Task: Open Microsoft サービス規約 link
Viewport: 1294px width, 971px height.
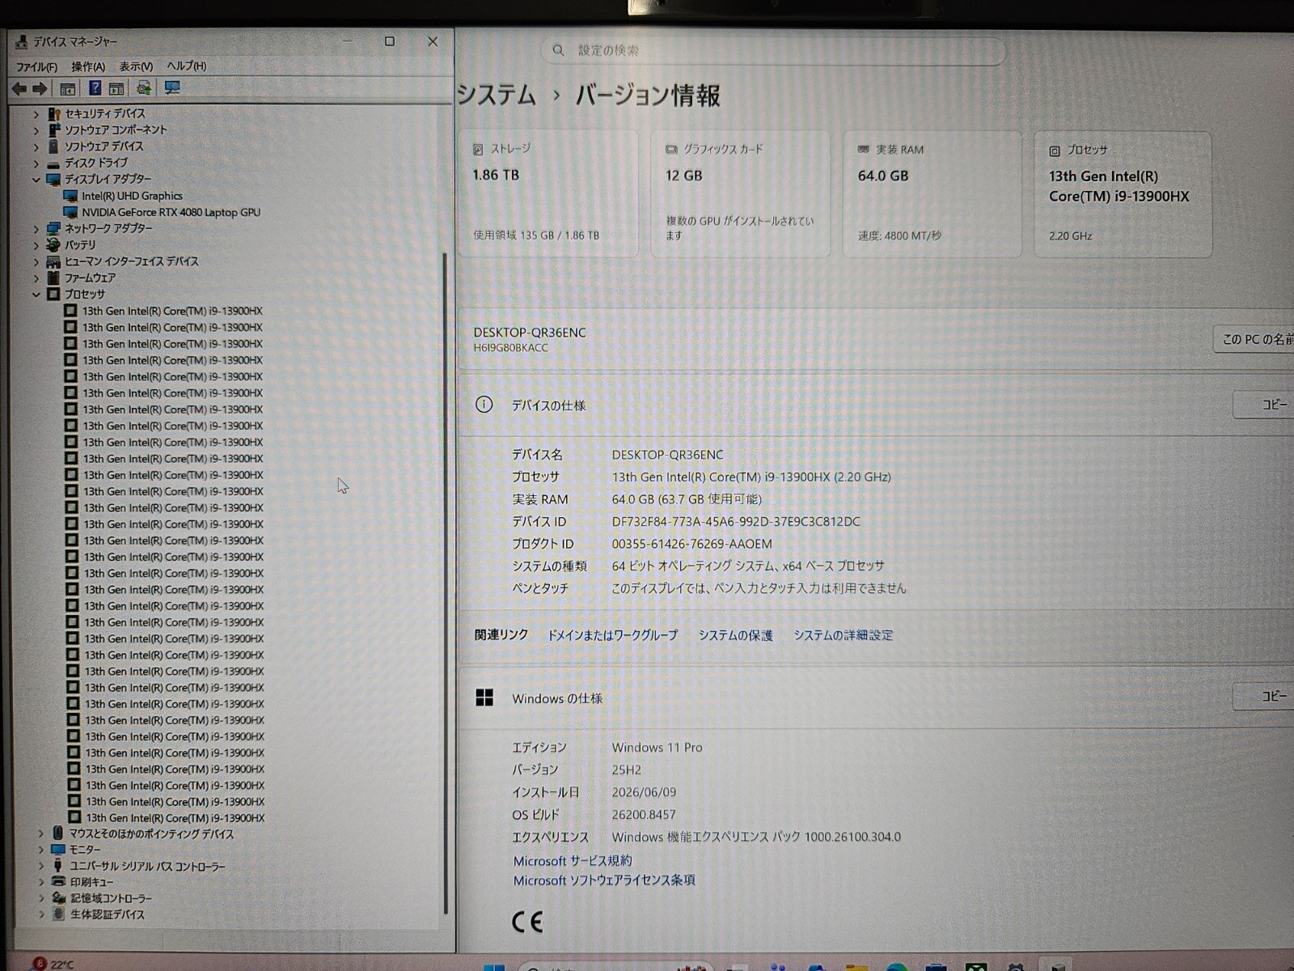Action: pyautogui.click(x=573, y=861)
